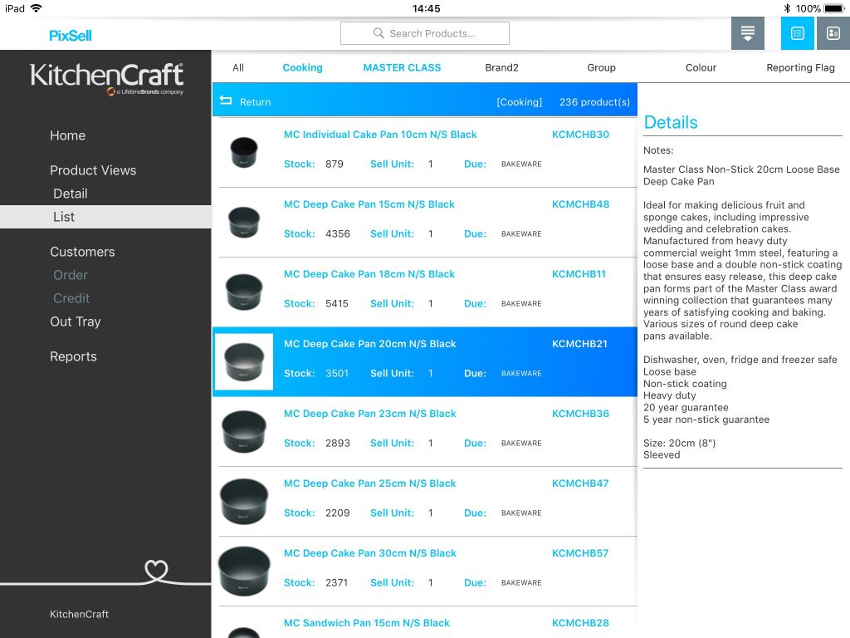Screen dimensions: 850x638
Task: Tap KitchenCraft account name at sidebar bottom
Action: pyautogui.click(x=79, y=614)
